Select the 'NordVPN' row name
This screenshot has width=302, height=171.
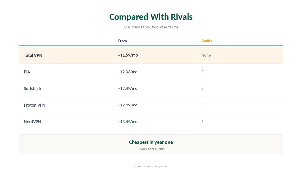[32, 122]
